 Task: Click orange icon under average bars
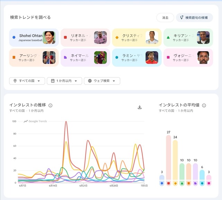tap(189, 183)
